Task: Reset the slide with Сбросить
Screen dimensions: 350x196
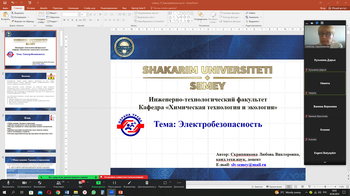Action: tap(53, 17)
